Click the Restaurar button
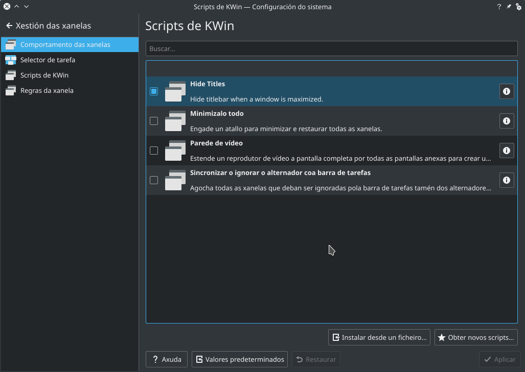The height and width of the screenshot is (372, 525). click(x=316, y=359)
